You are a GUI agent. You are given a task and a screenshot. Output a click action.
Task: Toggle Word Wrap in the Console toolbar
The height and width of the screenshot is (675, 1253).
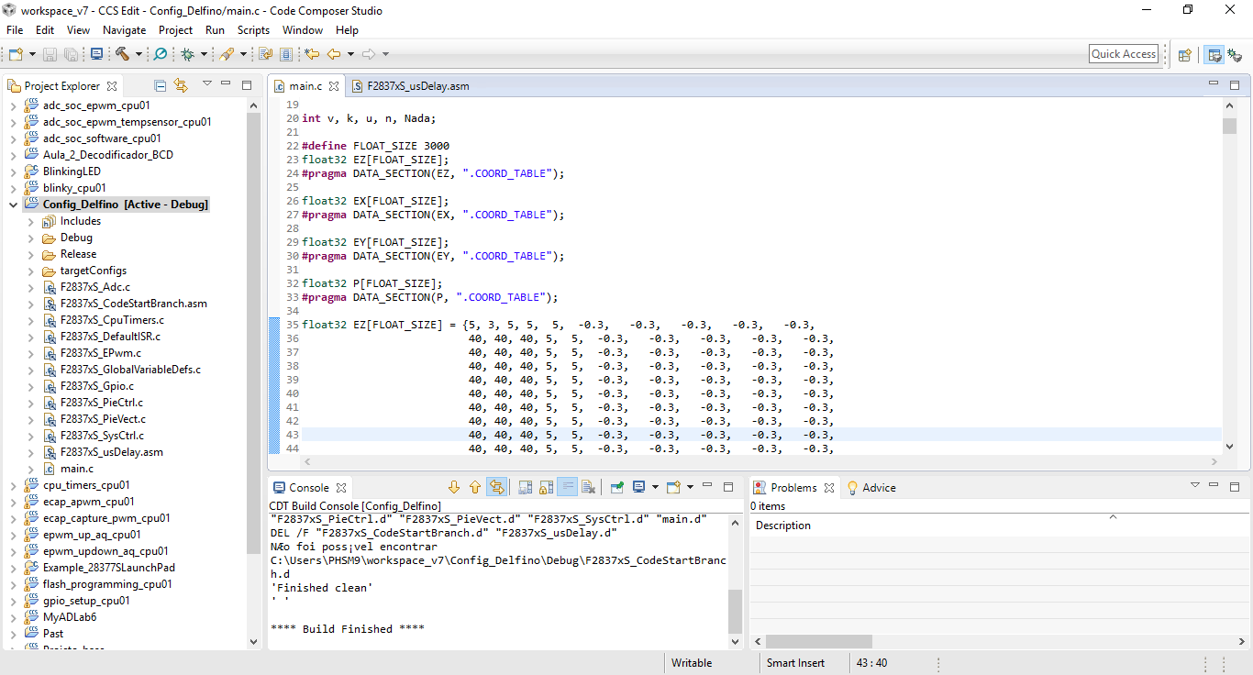tap(568, 487)
